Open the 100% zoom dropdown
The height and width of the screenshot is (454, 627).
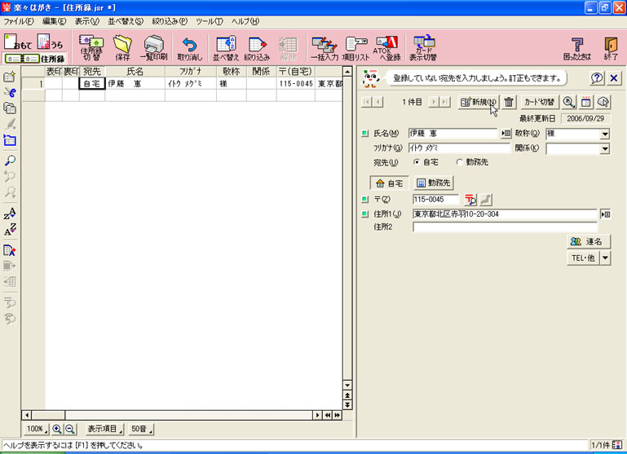click(x=35, y=429)
